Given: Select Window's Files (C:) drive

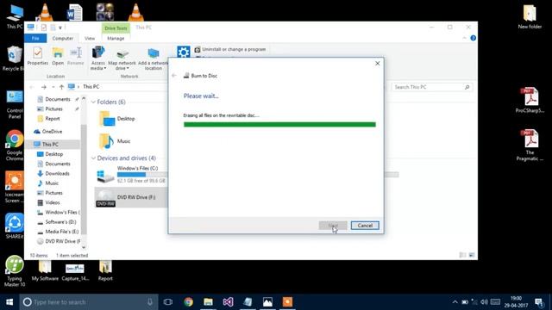Looking at the screenshot, I should 131,174.
